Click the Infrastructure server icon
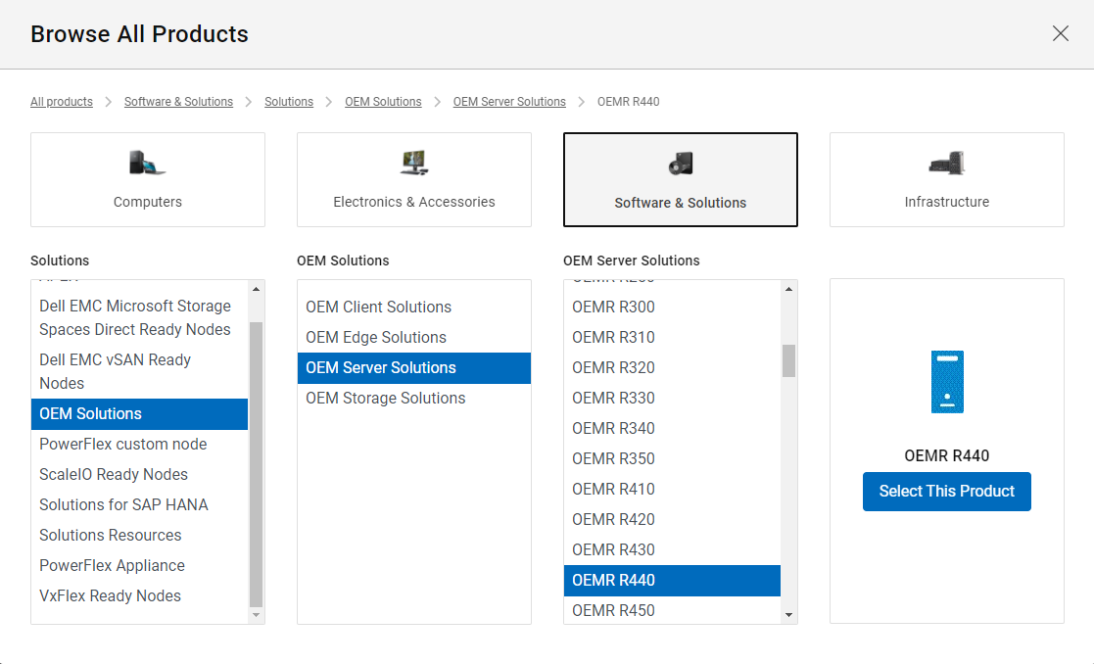This screenshot has width=1094, height=664. click(947, 163)
